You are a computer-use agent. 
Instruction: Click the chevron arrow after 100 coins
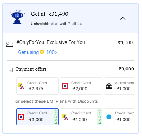[x=56, y=52]
